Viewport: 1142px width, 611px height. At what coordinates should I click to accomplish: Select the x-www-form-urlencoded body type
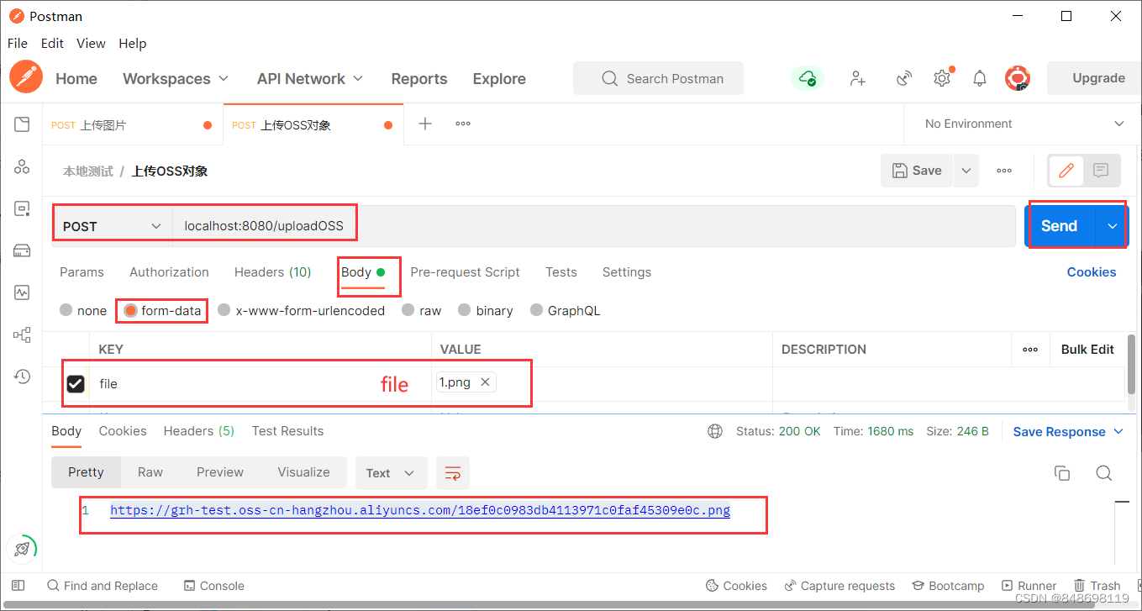[x=224, y=310]
